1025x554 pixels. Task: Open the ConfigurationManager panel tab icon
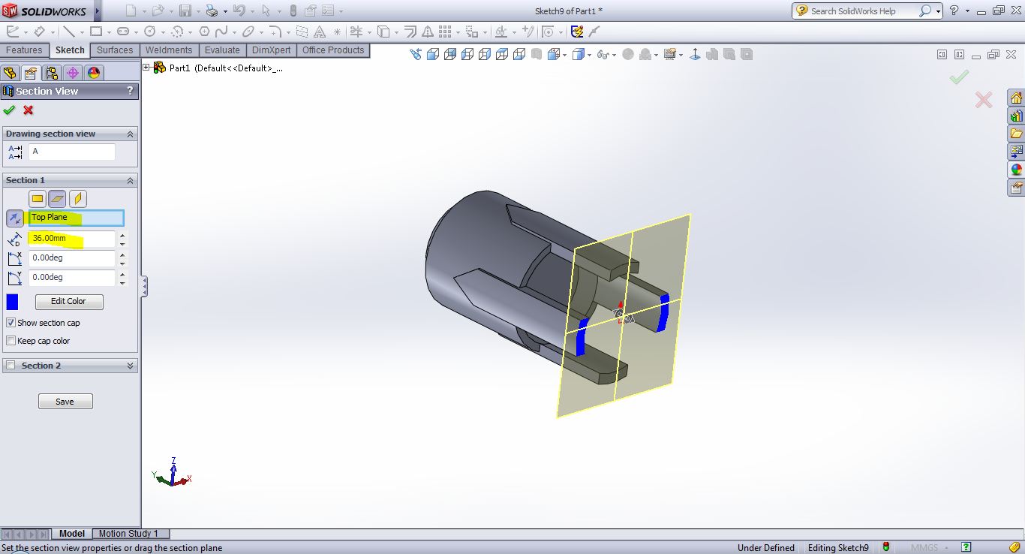pyautogui.click(x=51, y=73)
